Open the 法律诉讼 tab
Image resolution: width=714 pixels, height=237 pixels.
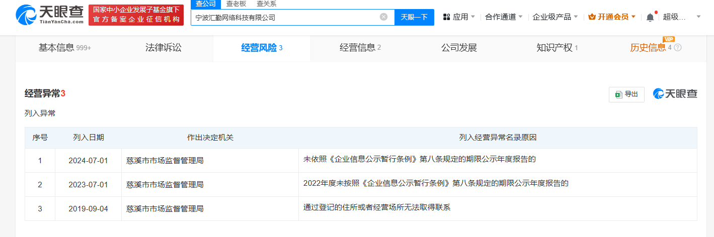[164, 48]
